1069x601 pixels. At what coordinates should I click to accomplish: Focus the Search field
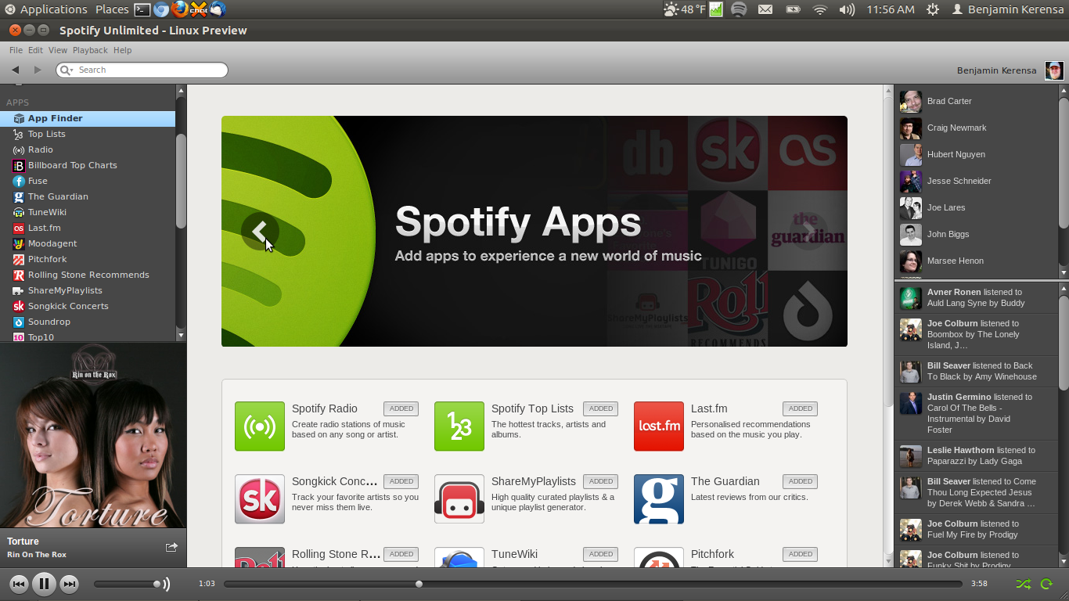(142, 70)
